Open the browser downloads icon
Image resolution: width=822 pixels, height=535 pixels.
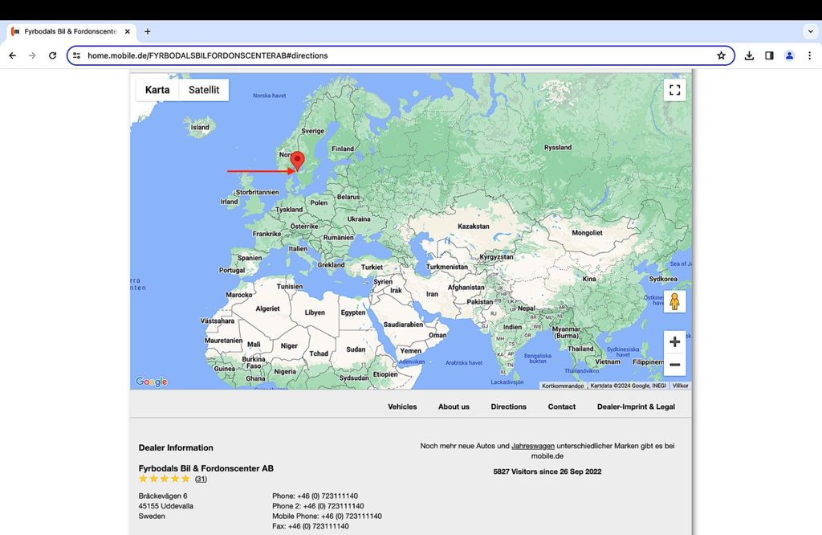point(749,55)
